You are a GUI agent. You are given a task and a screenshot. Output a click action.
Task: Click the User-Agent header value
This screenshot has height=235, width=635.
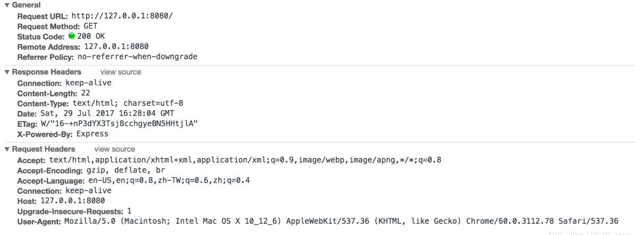[341, 221]
